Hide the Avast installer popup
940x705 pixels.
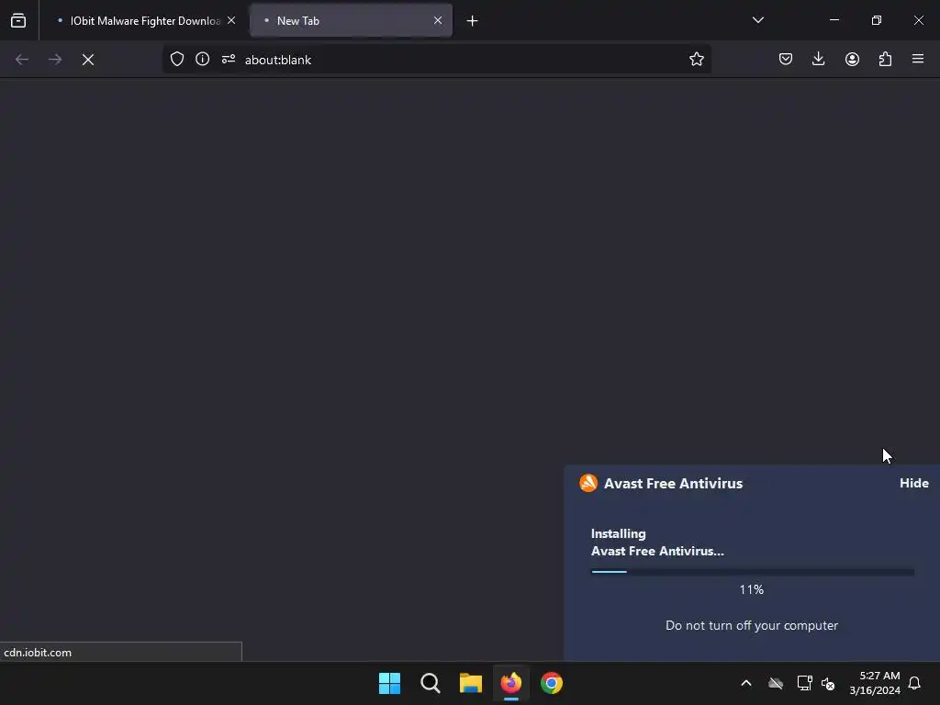point(913,483)
